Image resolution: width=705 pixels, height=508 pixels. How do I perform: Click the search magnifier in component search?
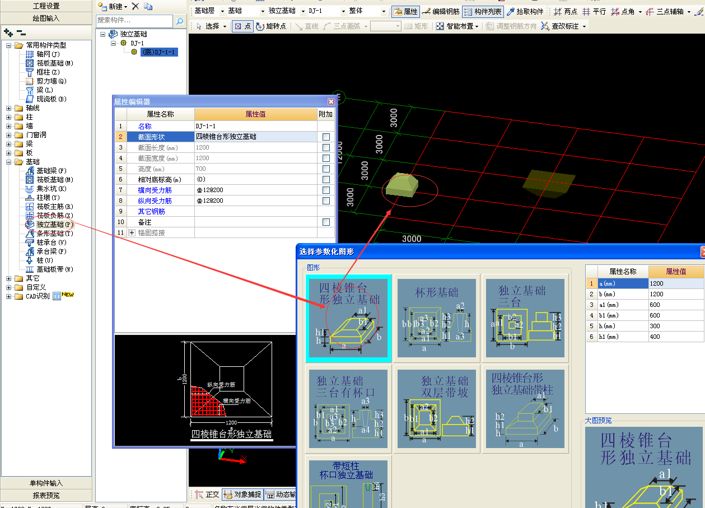pyautogui.click(x=180, y=21)
